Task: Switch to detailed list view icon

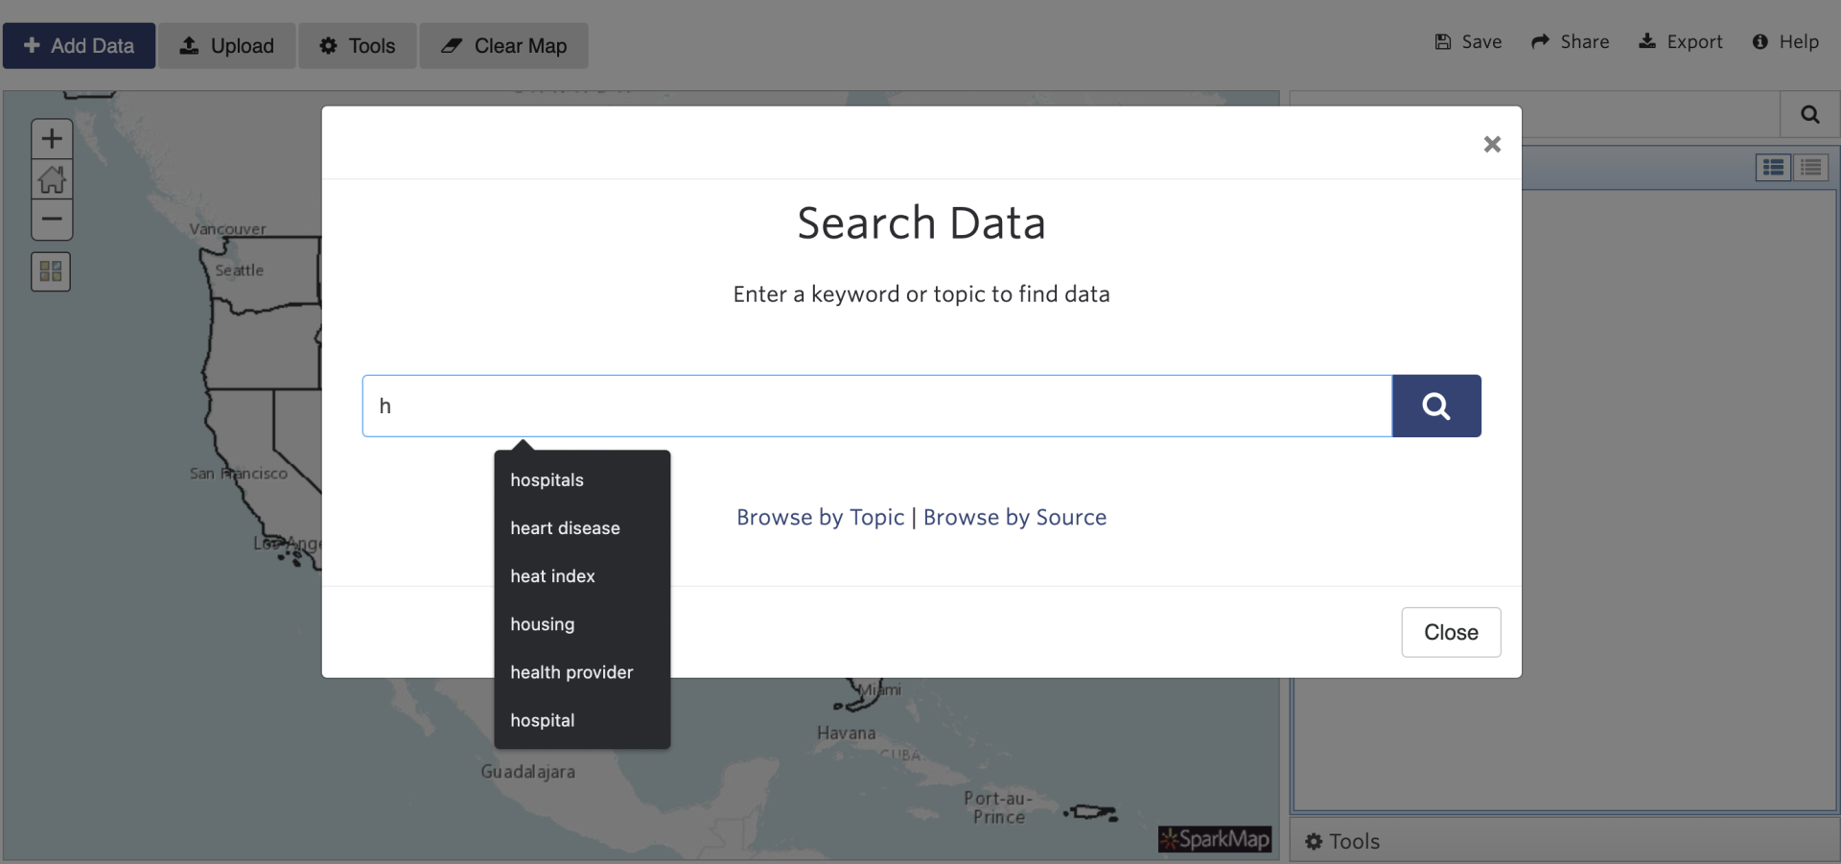Action: 1773,168
